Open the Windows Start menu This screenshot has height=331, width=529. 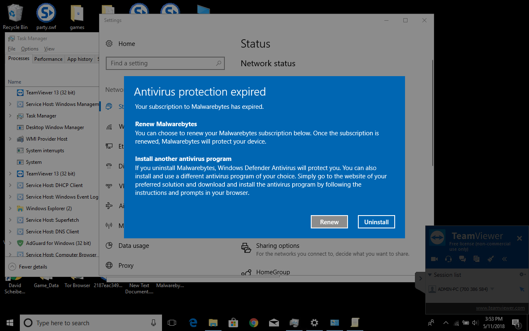[10, 323]
